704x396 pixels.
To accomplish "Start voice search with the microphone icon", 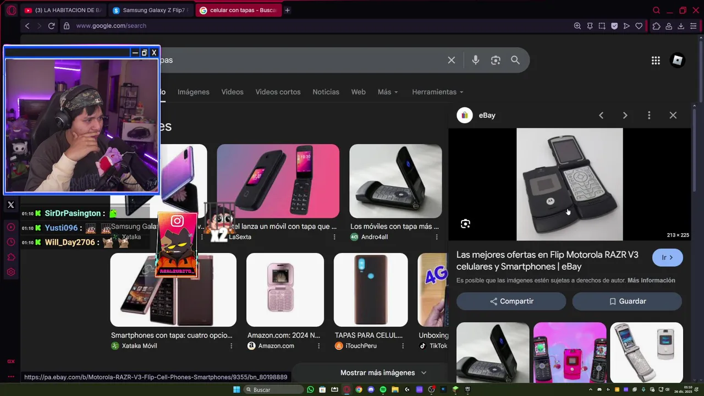I will click(476, 60).
